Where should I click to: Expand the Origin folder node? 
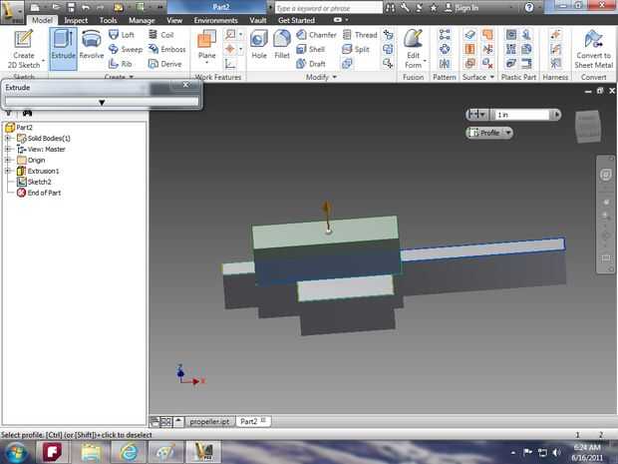click(8, 160)
